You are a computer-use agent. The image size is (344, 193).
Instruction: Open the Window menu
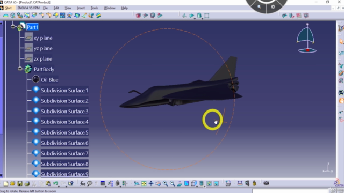[110, 8]
